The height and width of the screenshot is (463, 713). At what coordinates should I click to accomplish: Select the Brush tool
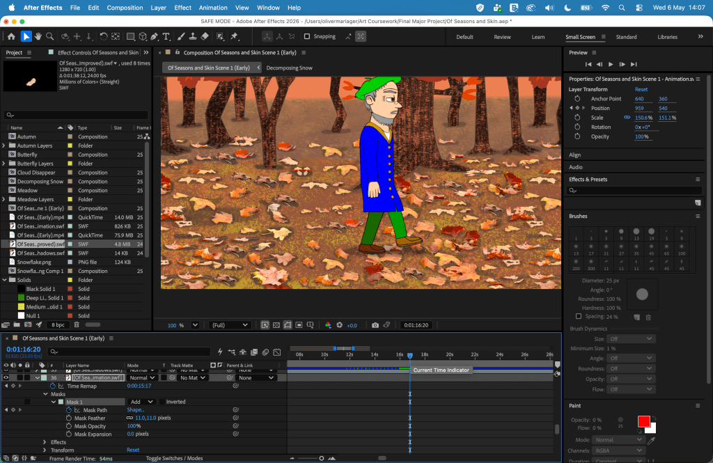coord(181,36)
